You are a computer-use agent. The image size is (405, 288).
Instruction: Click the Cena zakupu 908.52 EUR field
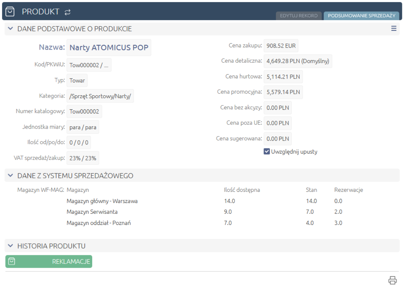tap(281, 46)
